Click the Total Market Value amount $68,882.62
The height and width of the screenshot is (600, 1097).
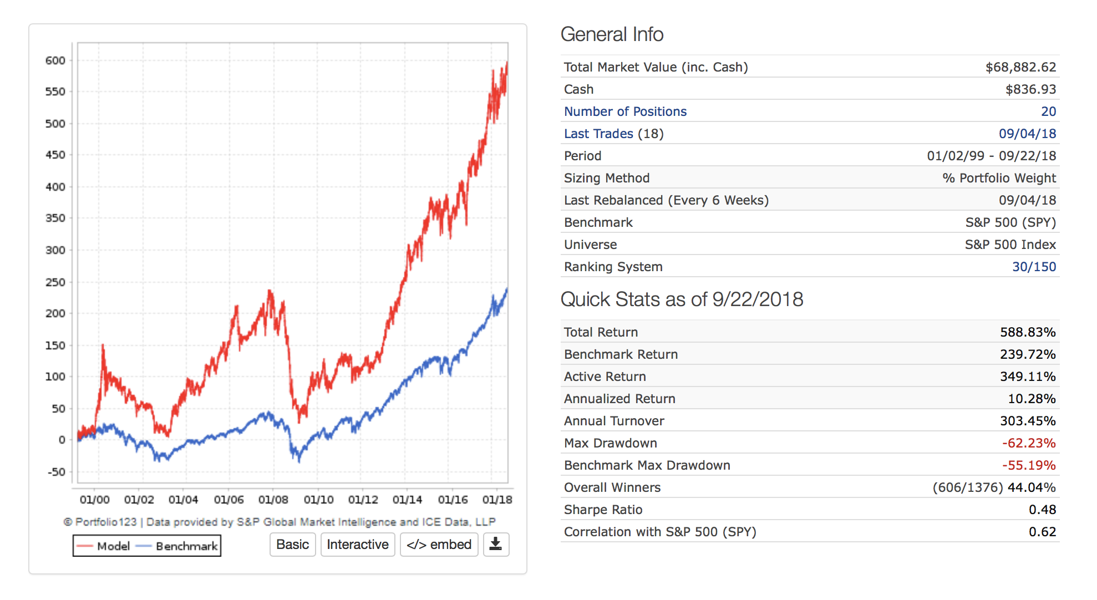[x=1020, y=67]
